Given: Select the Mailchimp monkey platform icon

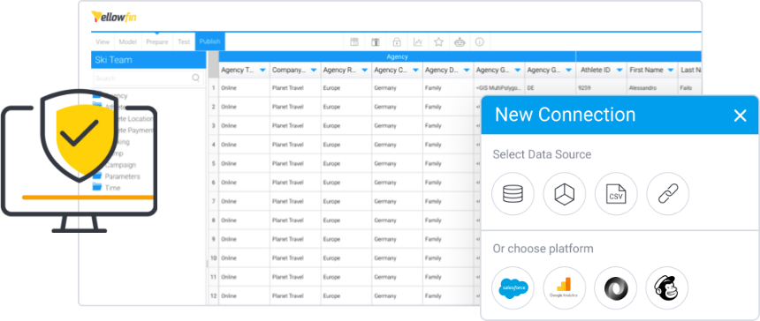Looking at the screenshot, I should click(667, 288).
